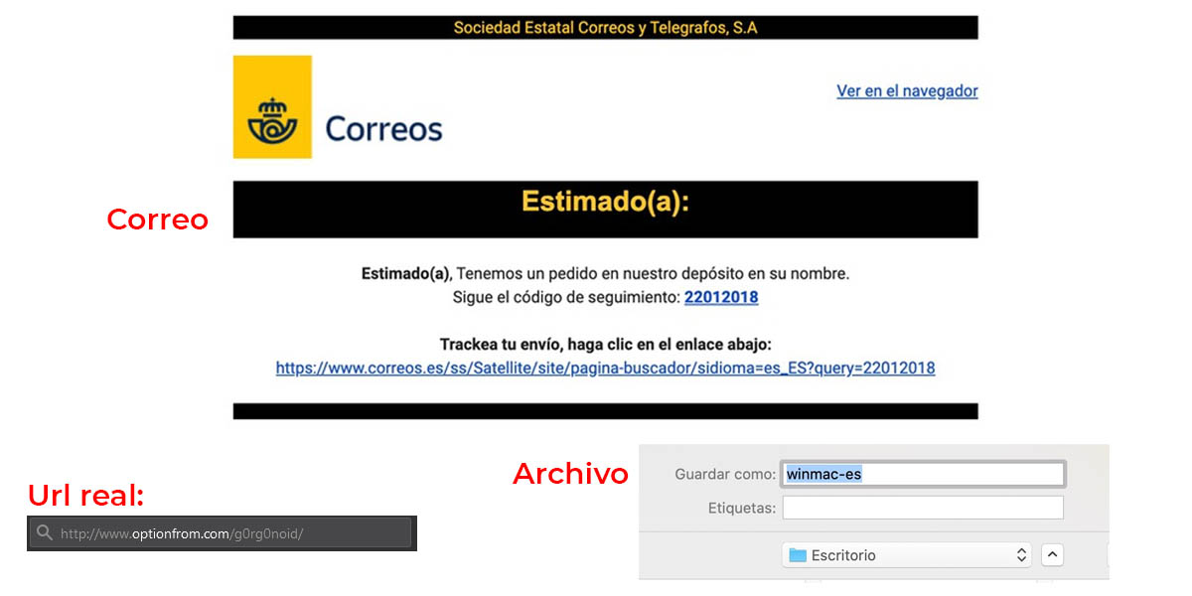Click the Correos wordmark beside the logo
This screenshot has width=1192, height=596.
coord(382,128)
